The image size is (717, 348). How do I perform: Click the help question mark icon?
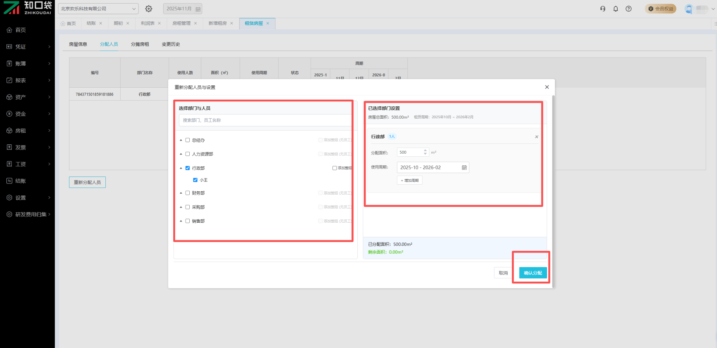628,9
